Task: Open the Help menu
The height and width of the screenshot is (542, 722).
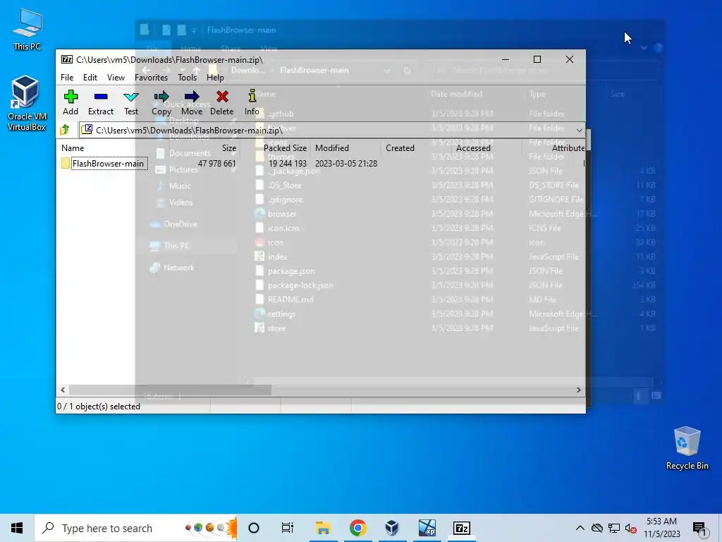Action: pyautogui.click(x=215, y=78)
